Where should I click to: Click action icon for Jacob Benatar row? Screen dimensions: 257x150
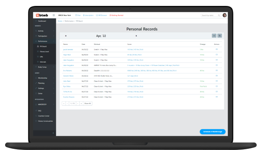point(217,49)
